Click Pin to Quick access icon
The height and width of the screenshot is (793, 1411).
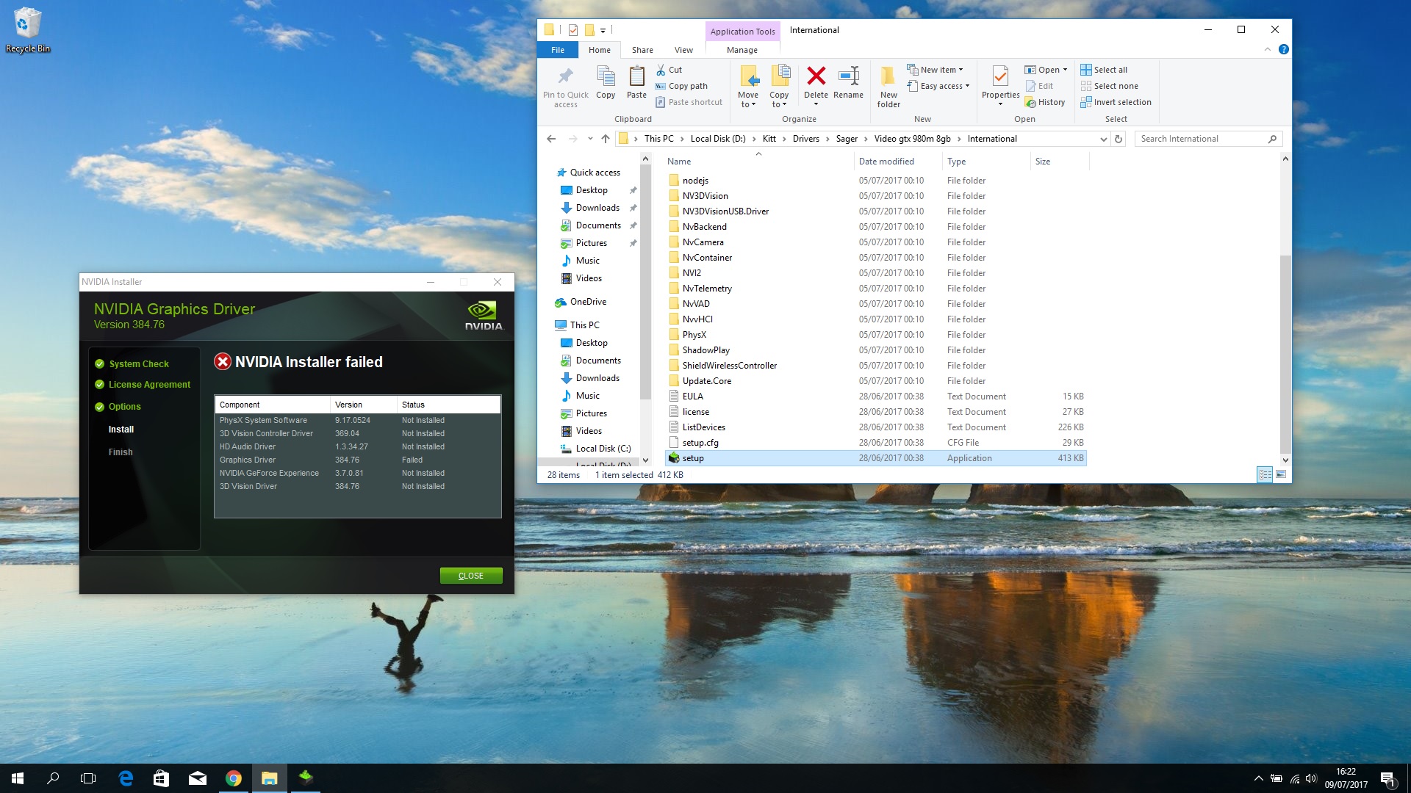pos(565,87)
